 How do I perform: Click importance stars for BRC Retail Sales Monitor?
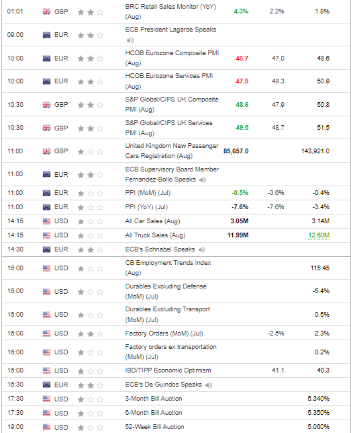[91, 12]
